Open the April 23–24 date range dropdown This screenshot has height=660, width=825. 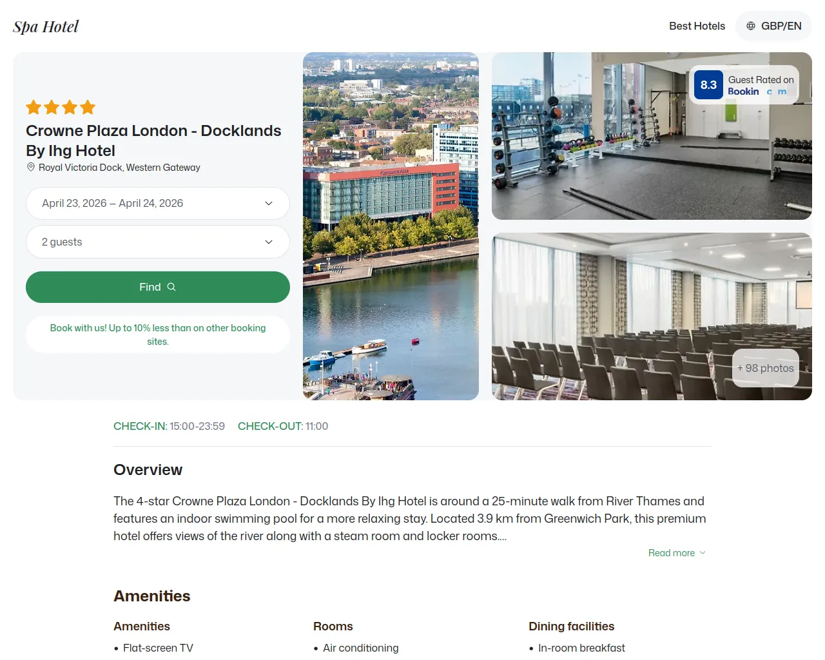(x=148, y=204)
